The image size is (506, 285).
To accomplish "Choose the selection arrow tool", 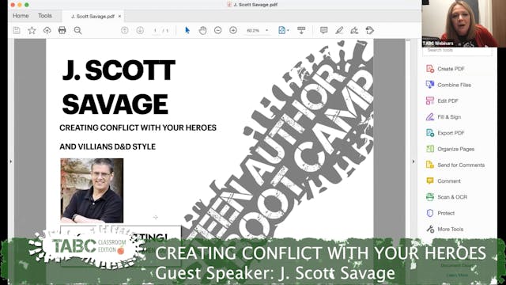I will (x=187, y=30).
